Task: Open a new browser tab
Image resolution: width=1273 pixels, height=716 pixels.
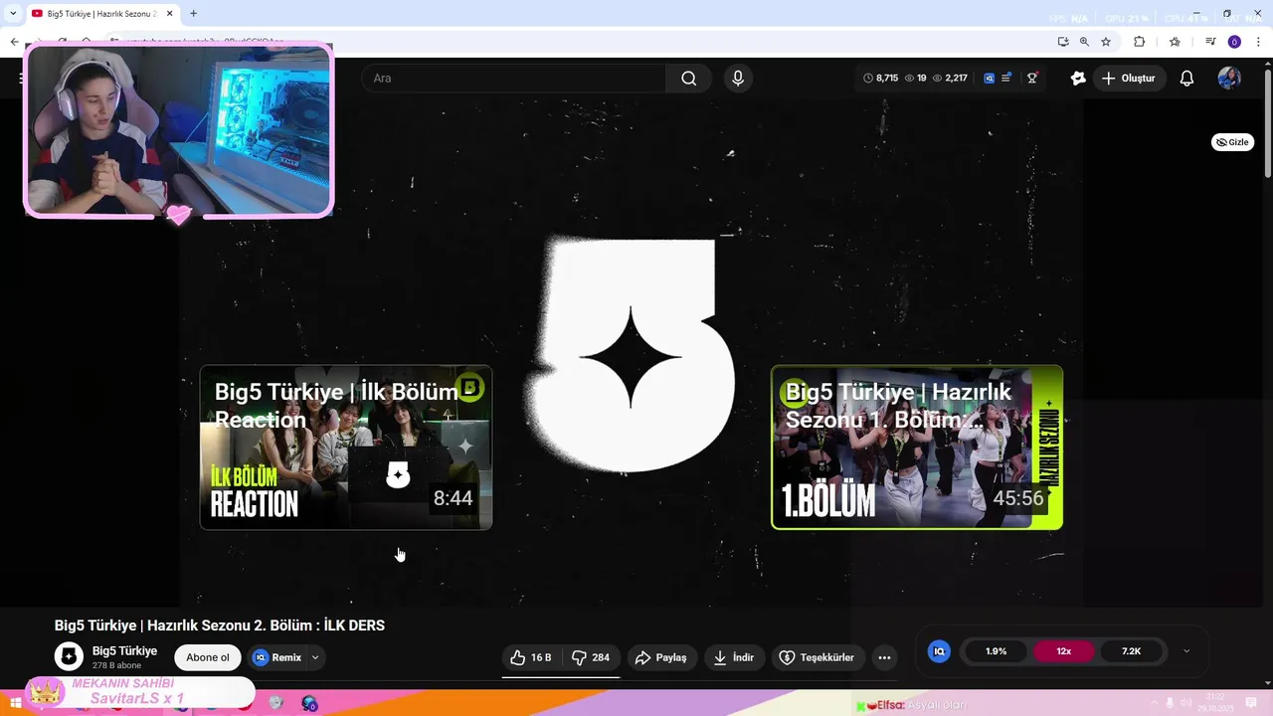Action: (193, 13)
